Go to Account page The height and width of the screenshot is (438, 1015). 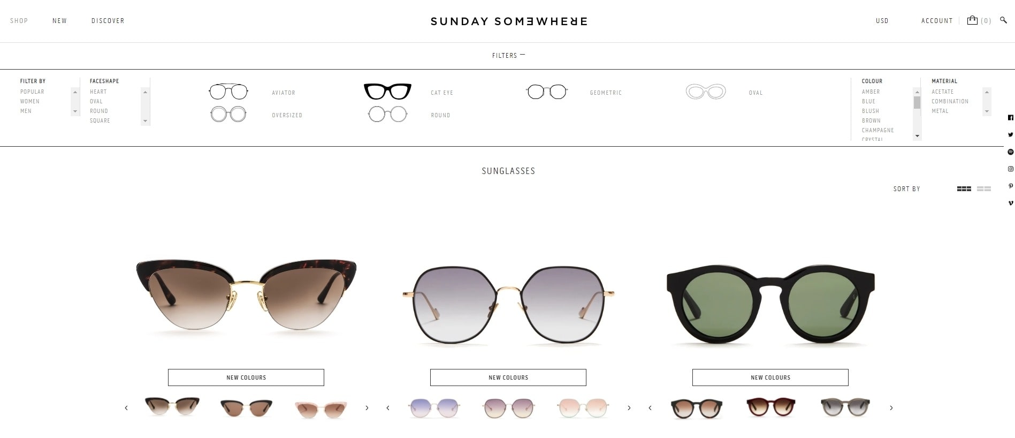pyautogui.click(x=937, y=21)
